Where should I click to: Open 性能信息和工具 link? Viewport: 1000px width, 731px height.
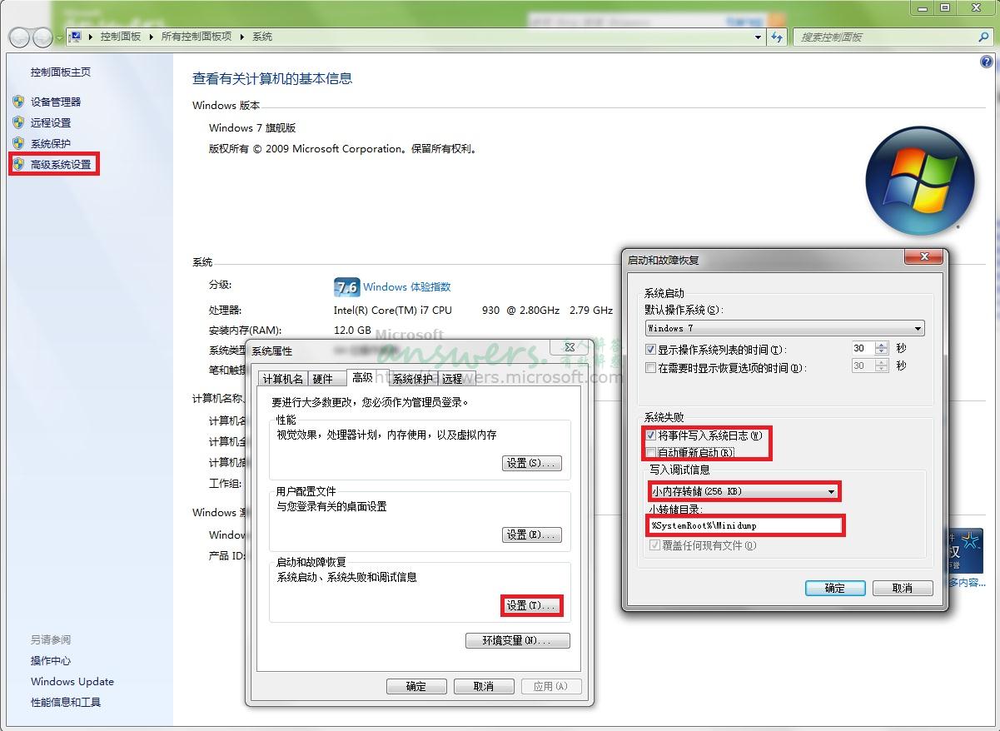pos(66,702)
